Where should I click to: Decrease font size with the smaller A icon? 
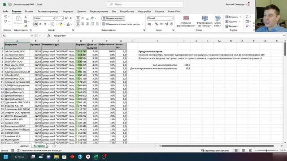[71, 18]
